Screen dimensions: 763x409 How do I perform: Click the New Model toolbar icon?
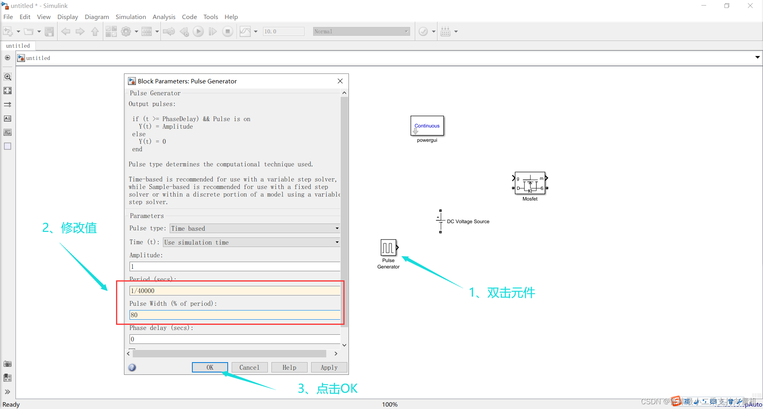tap(8, 31)
